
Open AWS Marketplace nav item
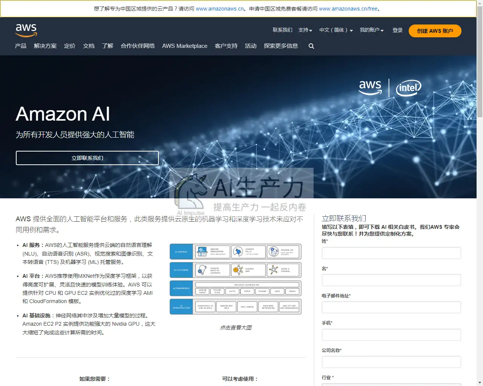click(x=185, y=46)
